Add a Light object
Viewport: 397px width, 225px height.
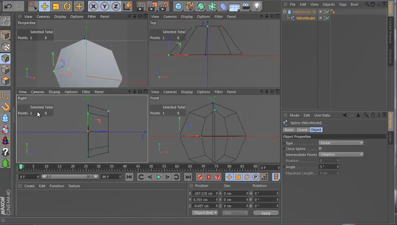click(257, 6)
